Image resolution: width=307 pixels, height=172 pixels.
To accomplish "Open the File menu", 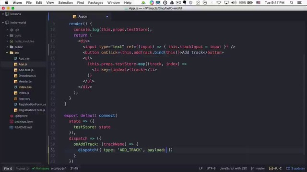I will click(29, 2).
